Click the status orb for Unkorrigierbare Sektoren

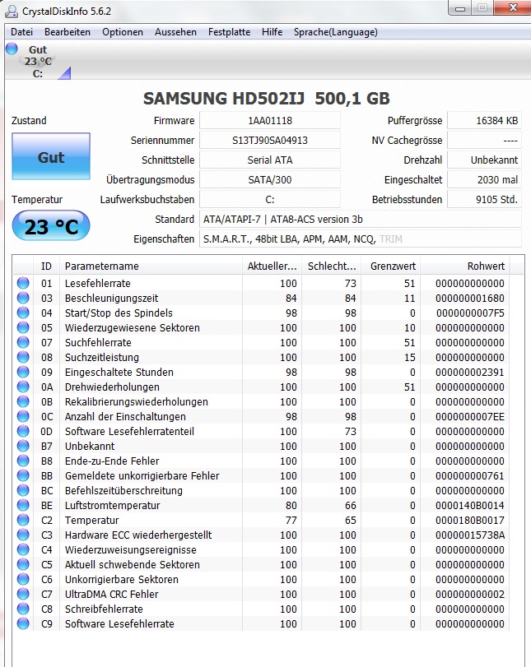tap(23, 579)
